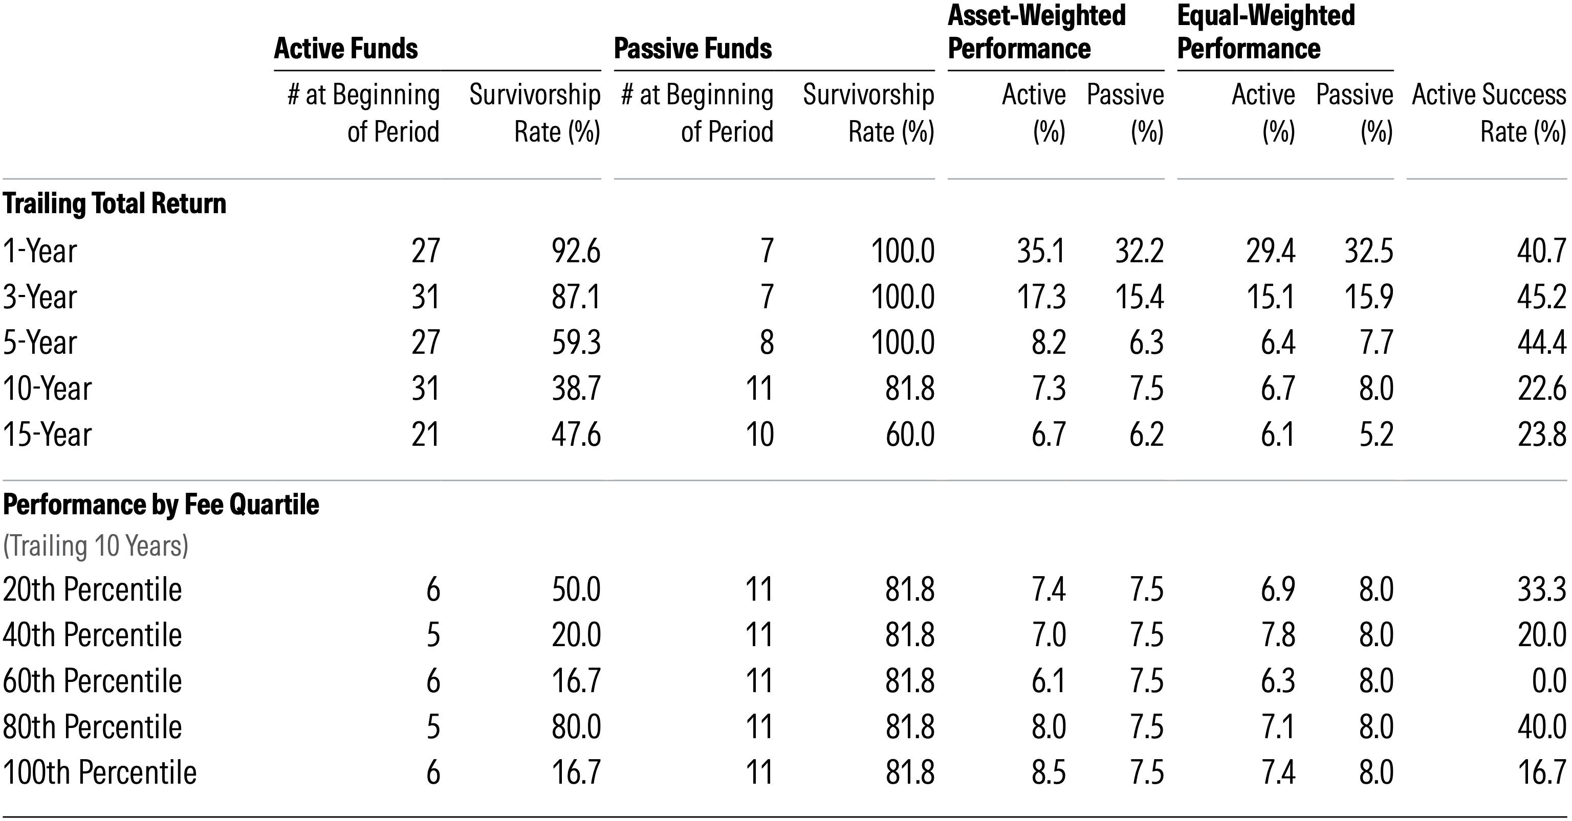Select the 3-Year active success rate 45.2

pyautogui.click(x=1541, y=298)
